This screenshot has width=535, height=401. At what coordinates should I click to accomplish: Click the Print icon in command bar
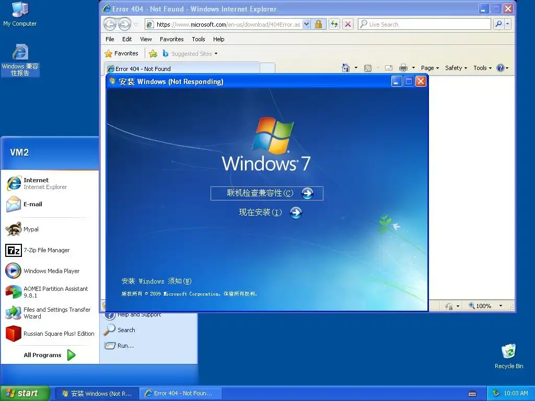tap(403, 68)
